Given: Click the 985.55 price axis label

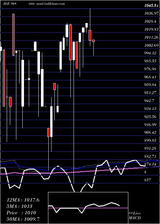Looking at the screenshot, I should pyautogui.click(x=150, y=61).
